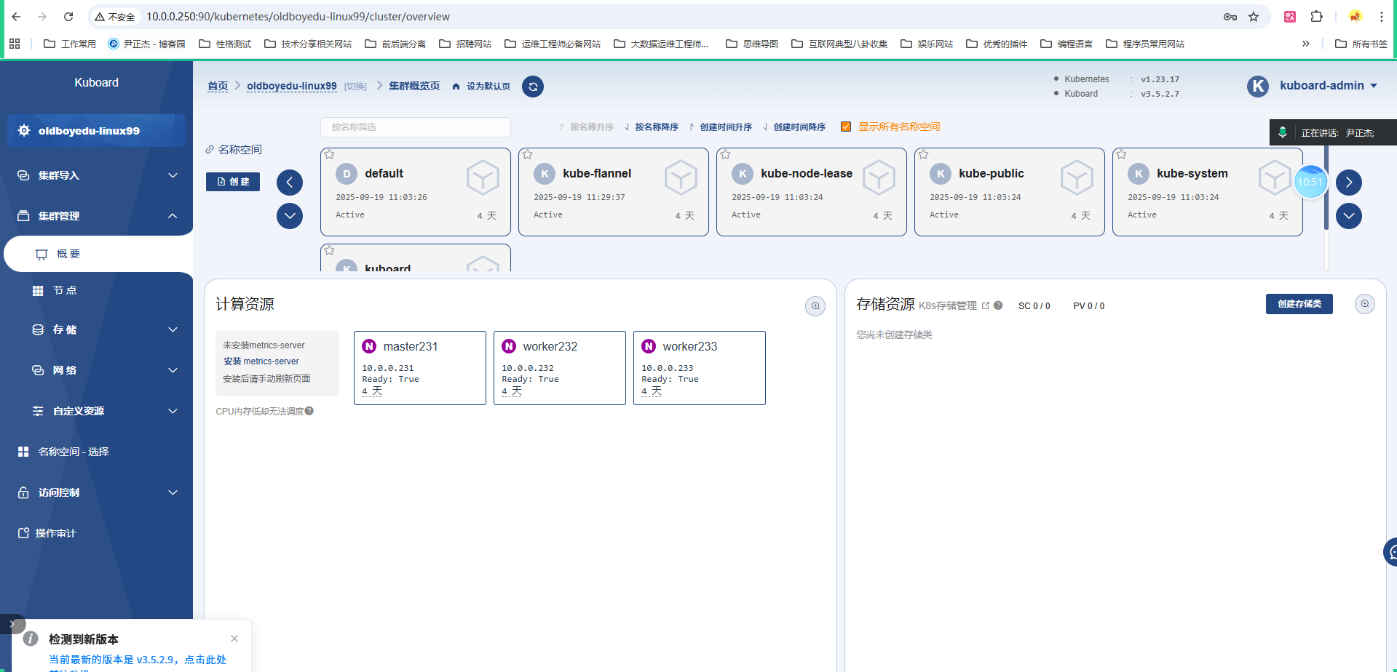Click the 按名称筛选 filter input

click(416, 127)
